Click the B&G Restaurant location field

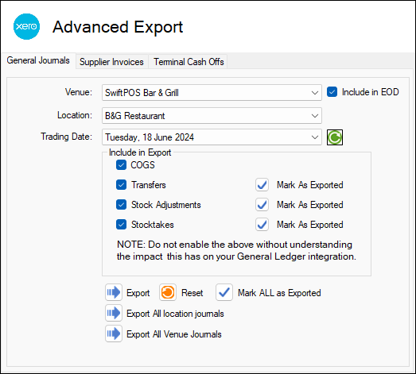[x=212, y=115]
